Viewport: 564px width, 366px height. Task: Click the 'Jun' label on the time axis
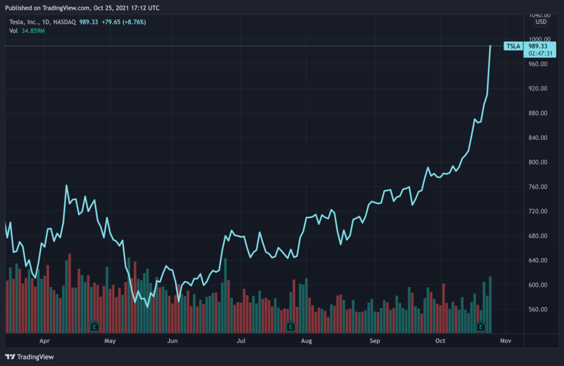172,341
